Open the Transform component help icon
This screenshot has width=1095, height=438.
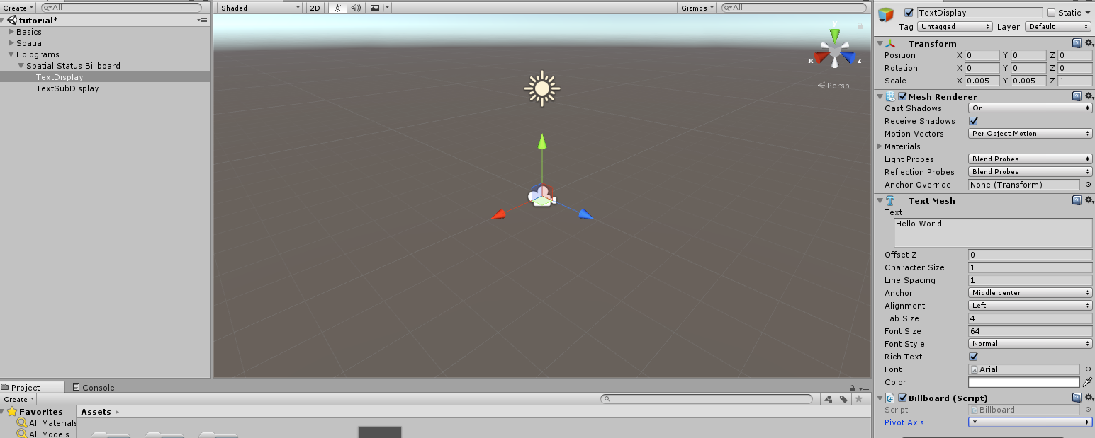1077,43
